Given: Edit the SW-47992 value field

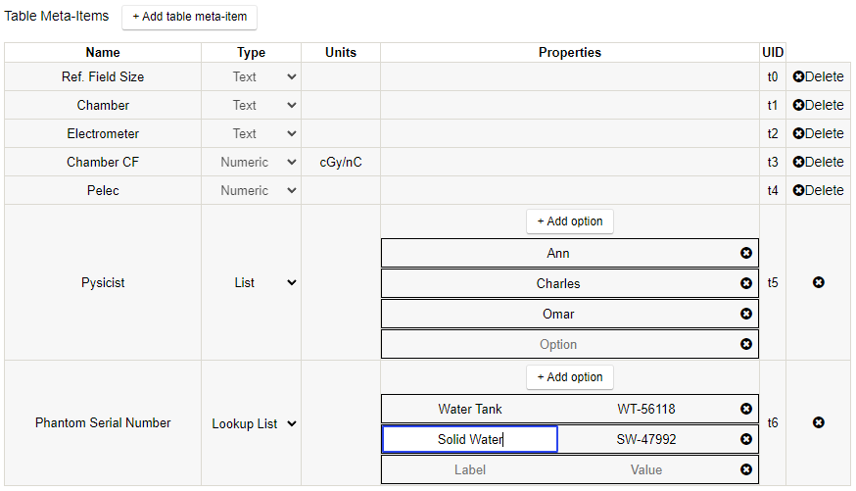Looking at the screenshot, I should point(646,440).
